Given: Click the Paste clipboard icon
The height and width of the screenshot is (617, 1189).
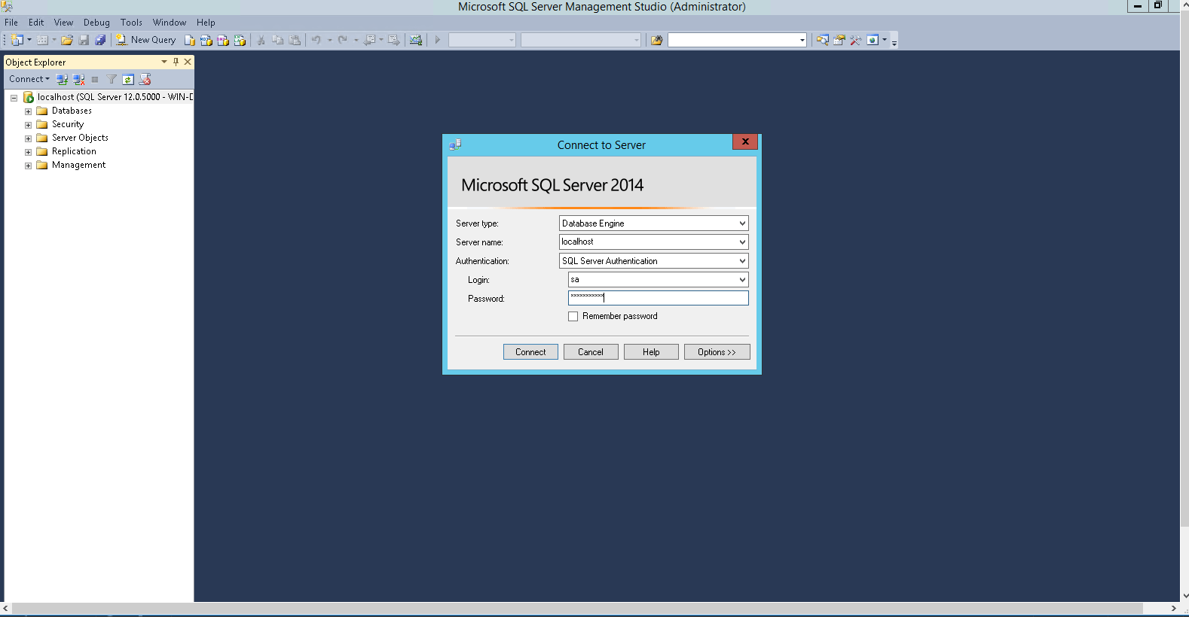Looking at the screenshot, I should click(x=295, y=40).
